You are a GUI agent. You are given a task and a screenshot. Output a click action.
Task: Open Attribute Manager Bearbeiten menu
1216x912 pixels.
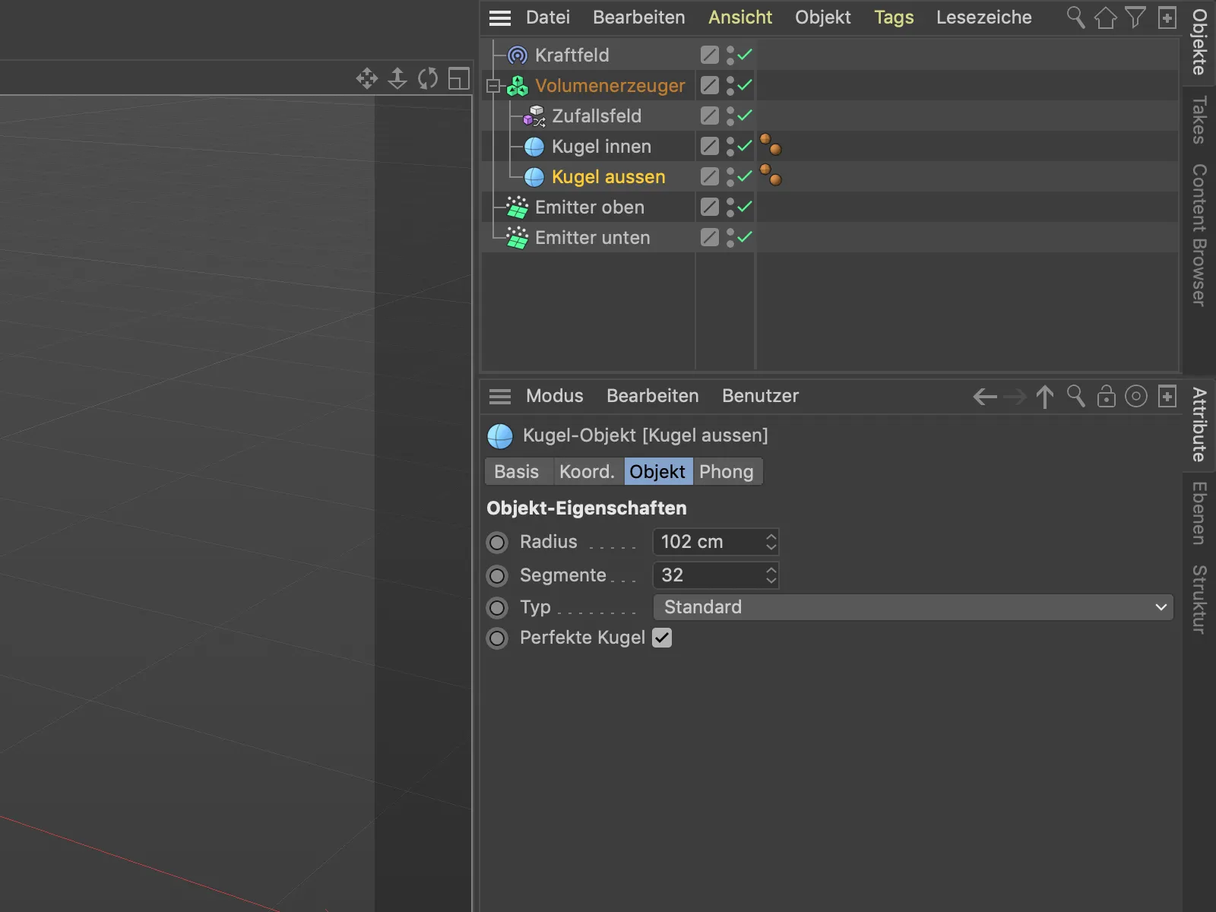(653, 396)
